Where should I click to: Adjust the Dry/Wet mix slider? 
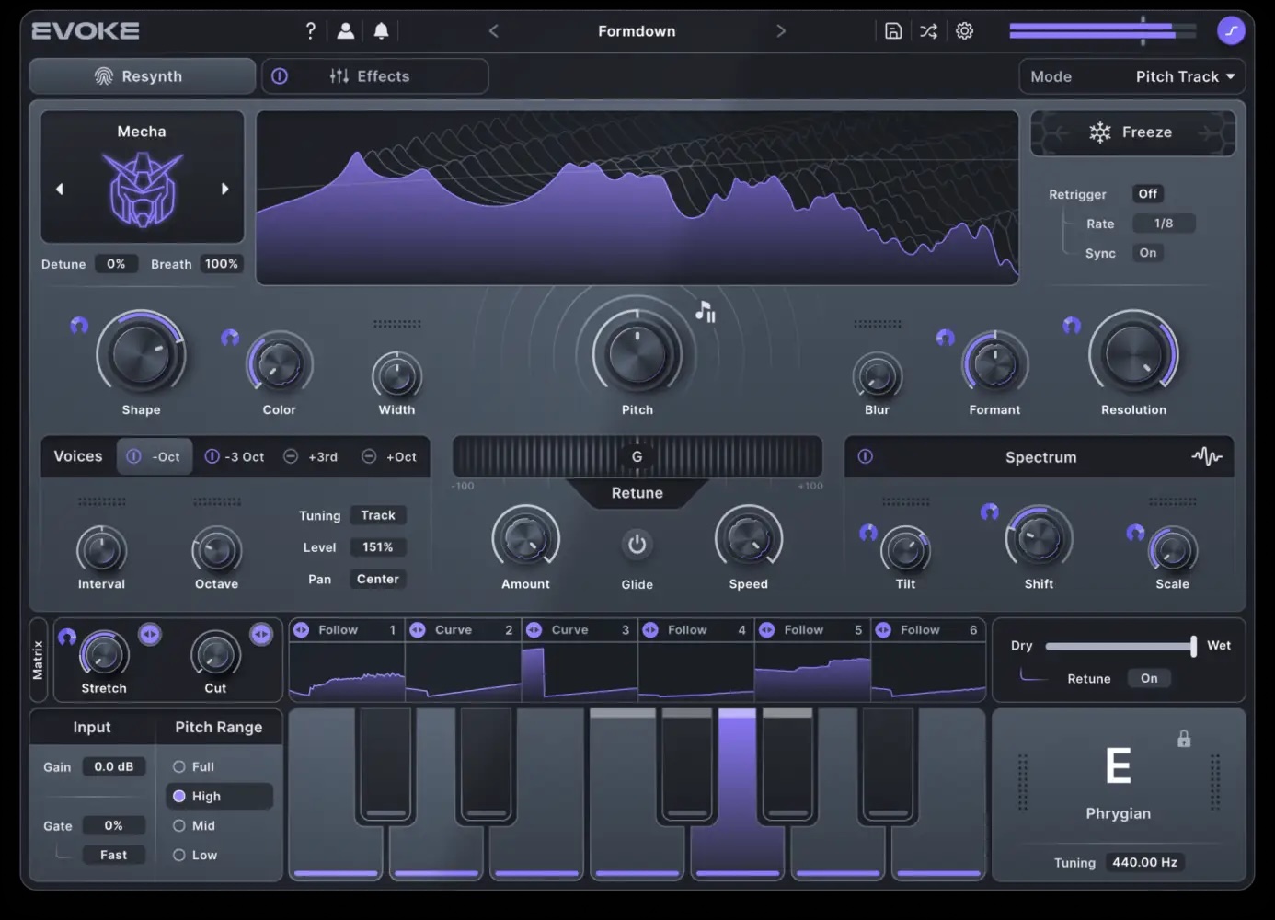(1120, 646)
